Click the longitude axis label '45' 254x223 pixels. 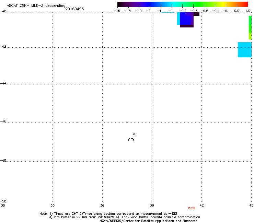click(251, 206)
